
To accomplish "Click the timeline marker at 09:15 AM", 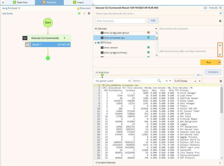I will coord(102,75).
